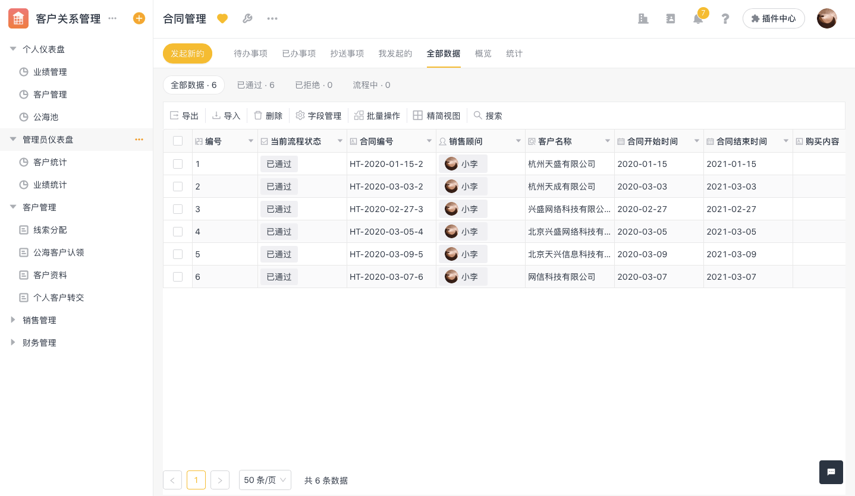Viewport: 855px width, 496px height.
Task: Launch 批量操作 batch operations
Action: [377, 116]
